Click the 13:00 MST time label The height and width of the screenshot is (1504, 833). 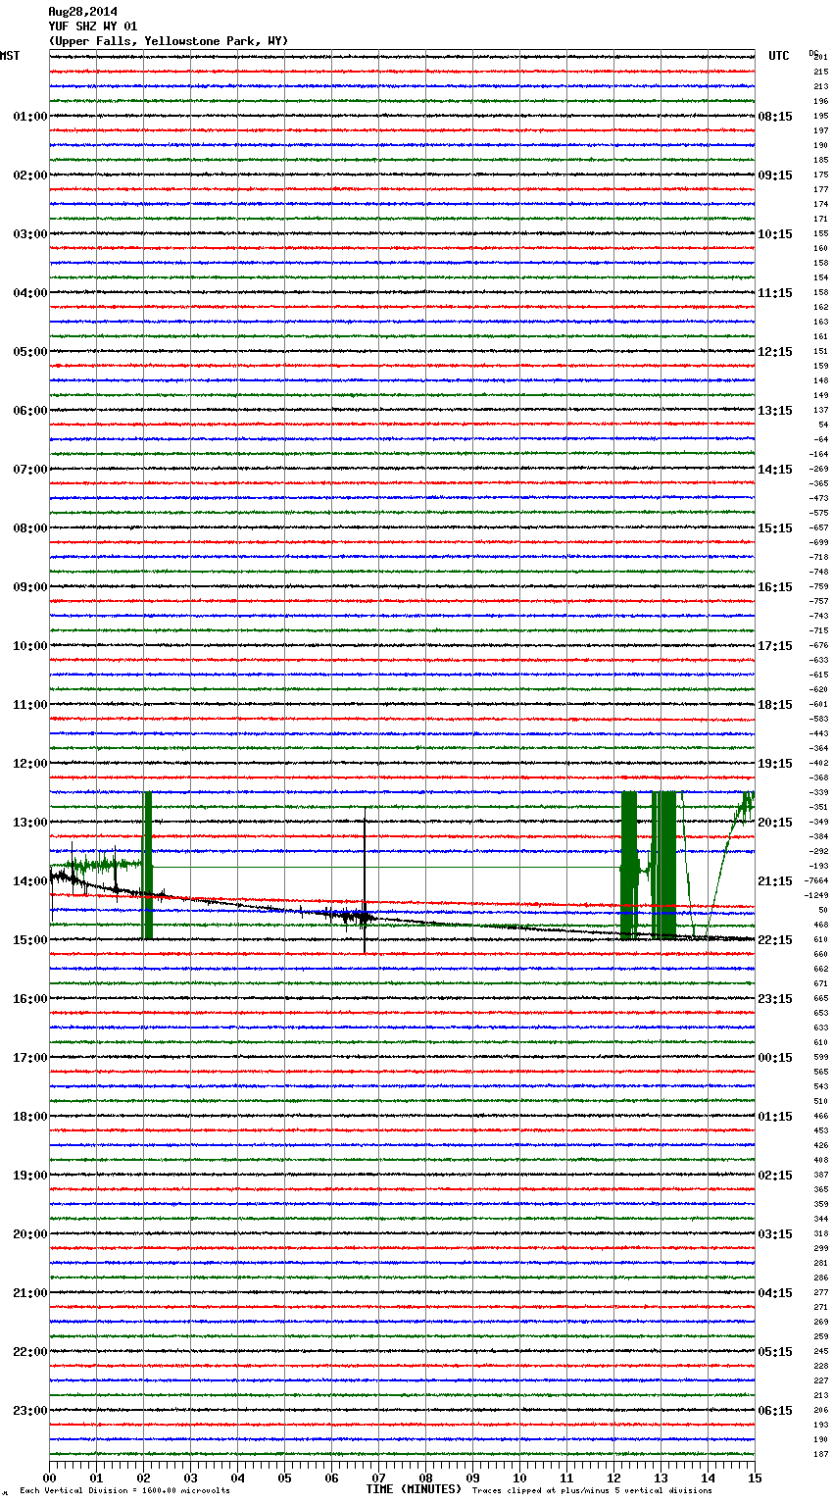coord(30,823)
